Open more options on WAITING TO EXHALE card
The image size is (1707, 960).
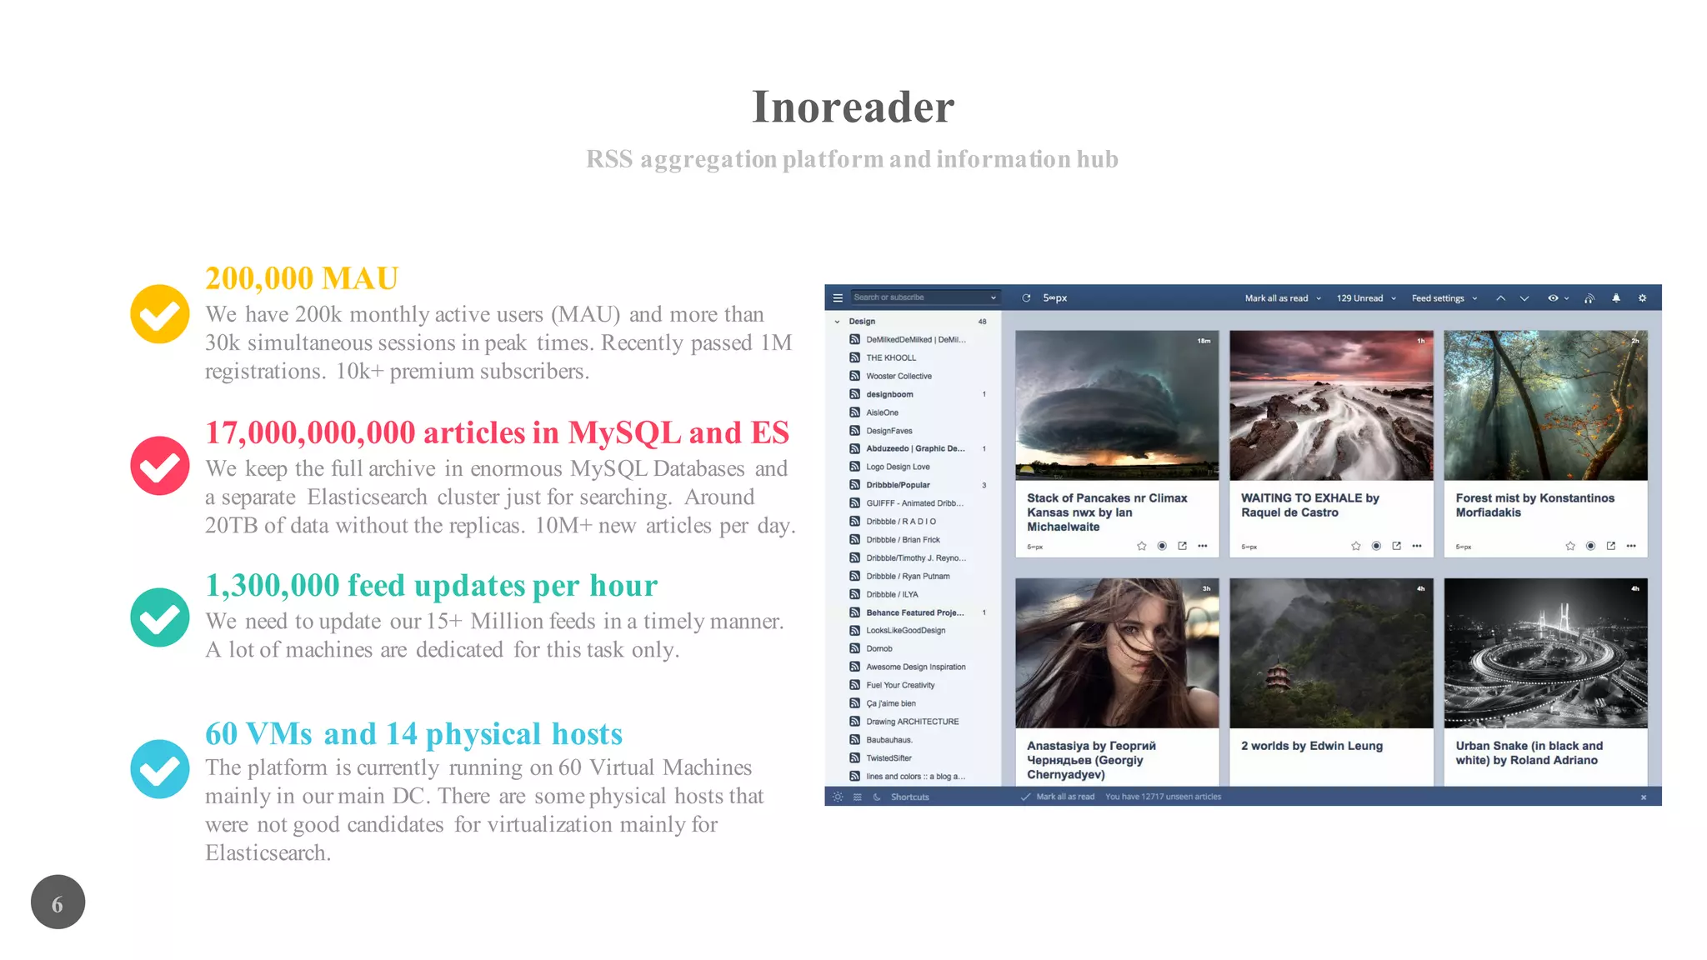point(1417,546)
